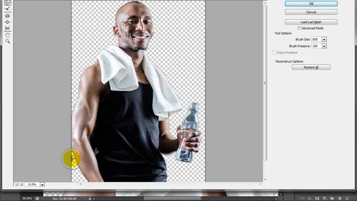Image resolution: width=357 pixels, height=201 pixels.
Task: Click the Restore All button
Action: tap(311, 67)
